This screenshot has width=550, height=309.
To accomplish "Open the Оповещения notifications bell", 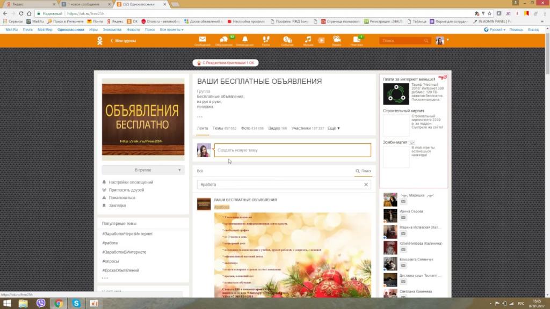I will pyautogui.click(x=244, y=39).
